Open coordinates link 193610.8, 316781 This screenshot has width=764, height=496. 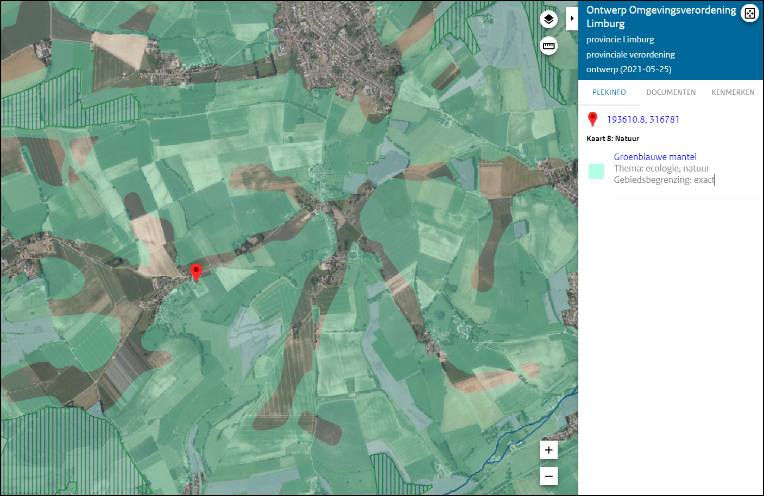point(643,119)
